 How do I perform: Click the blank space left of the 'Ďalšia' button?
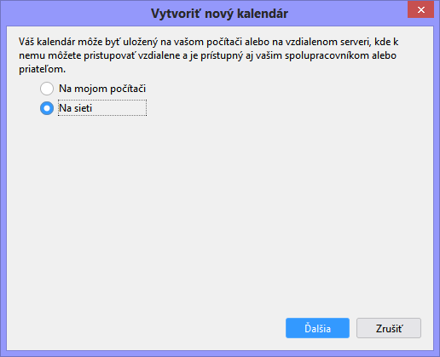145,328
